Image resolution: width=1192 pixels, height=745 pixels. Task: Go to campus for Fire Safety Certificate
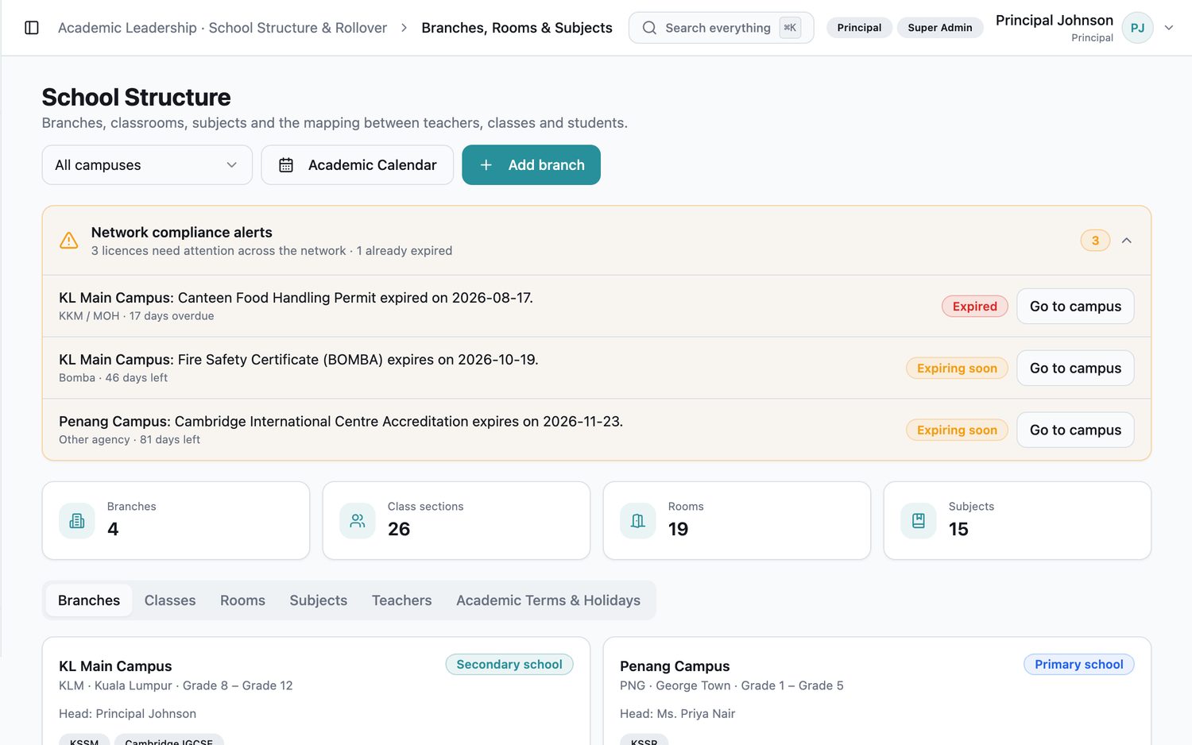pos(1075,369)
